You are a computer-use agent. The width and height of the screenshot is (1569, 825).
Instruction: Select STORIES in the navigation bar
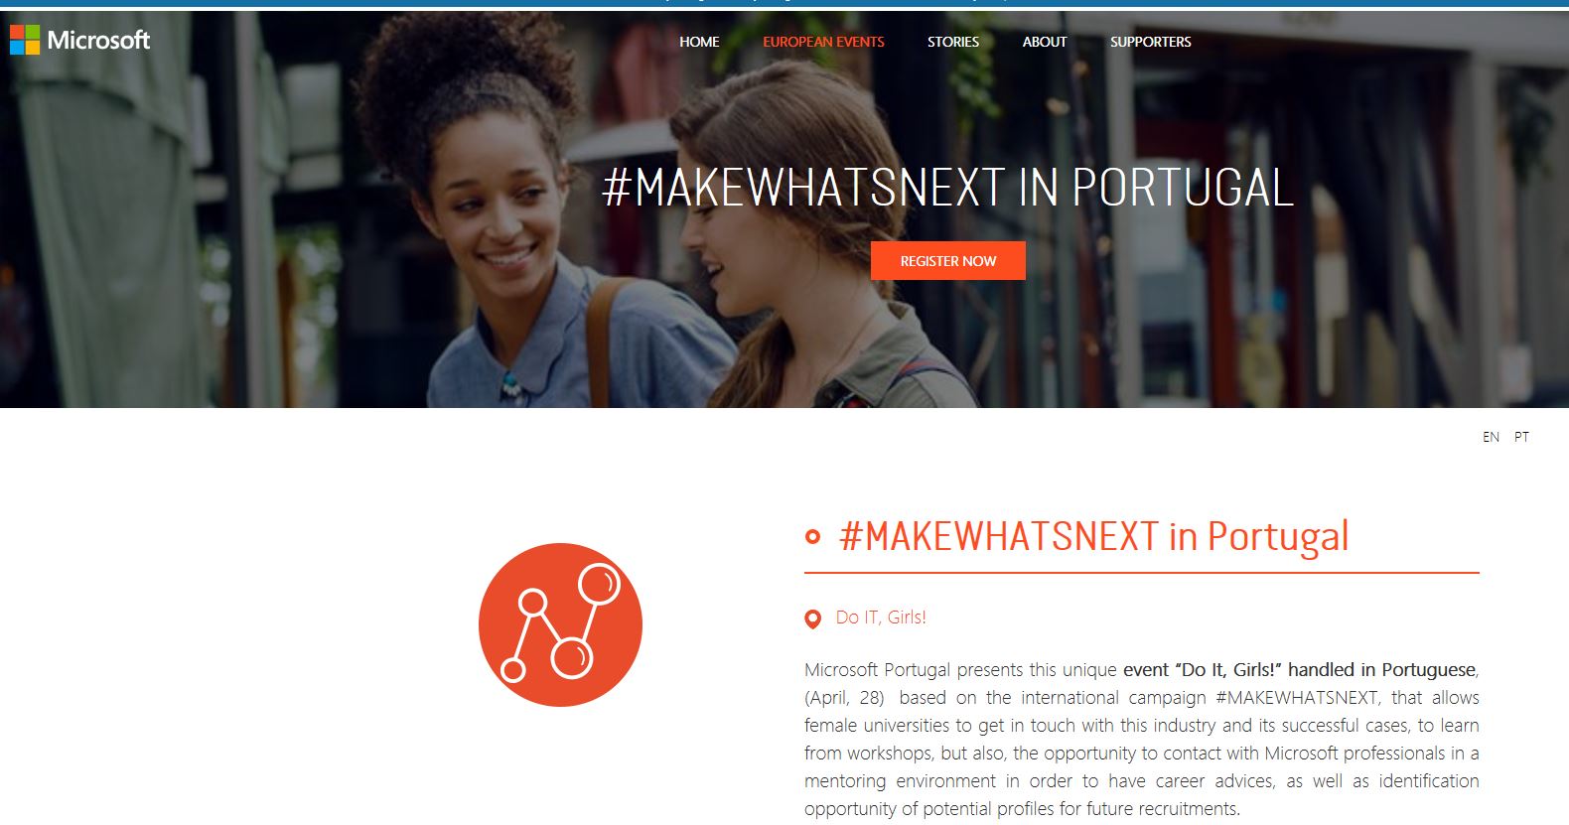[x=953, y=42]
